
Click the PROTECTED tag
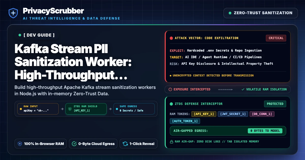[x=275, y=104]
